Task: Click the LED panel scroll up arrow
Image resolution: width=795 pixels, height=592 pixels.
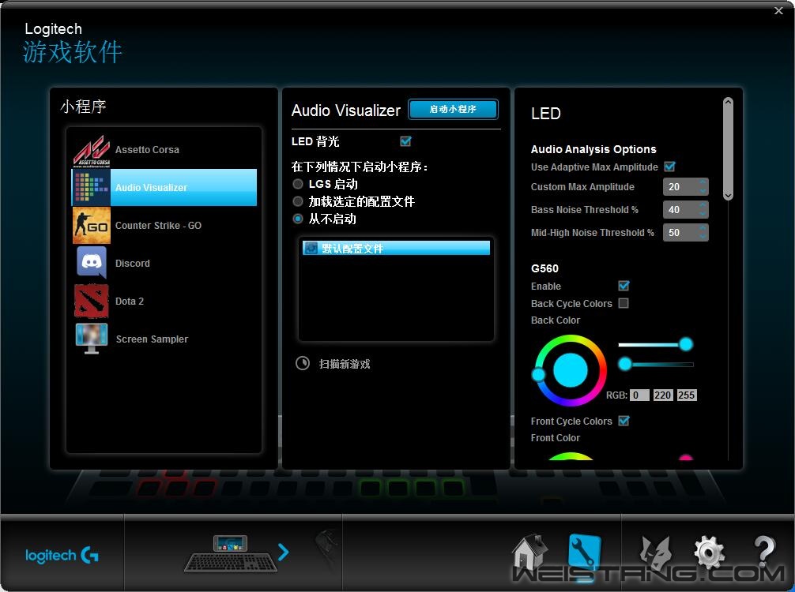Action: [x=728, y=103]
